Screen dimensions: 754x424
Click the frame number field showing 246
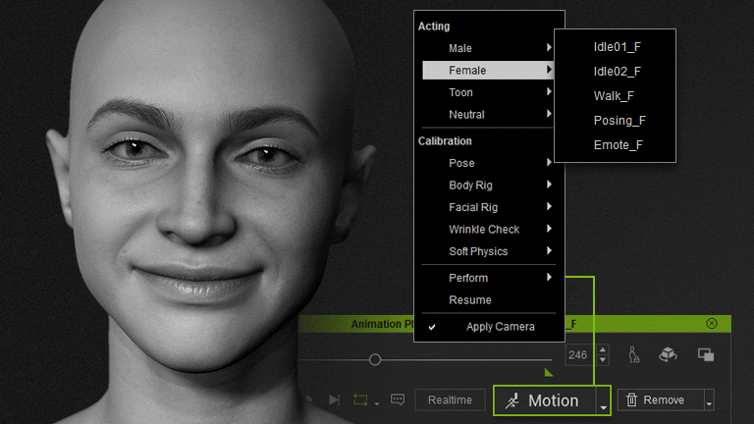click(577, 355)
